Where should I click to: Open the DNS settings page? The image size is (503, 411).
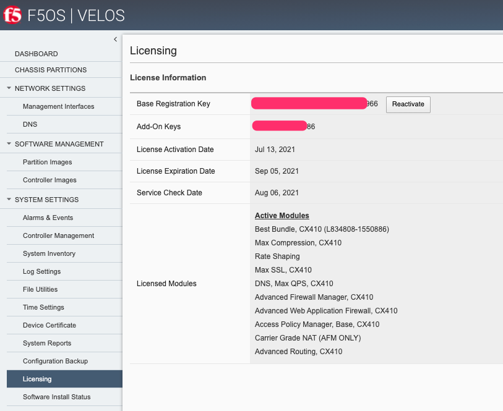click(x=30, y=124)
